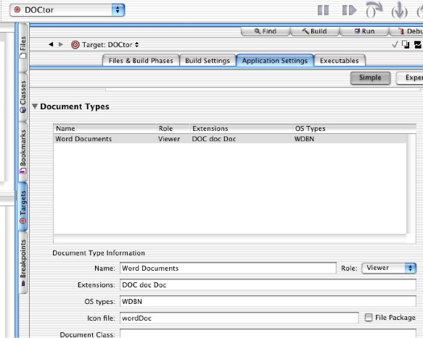Click the Extensions column header
423x338 pixels.
coord(241,129)
